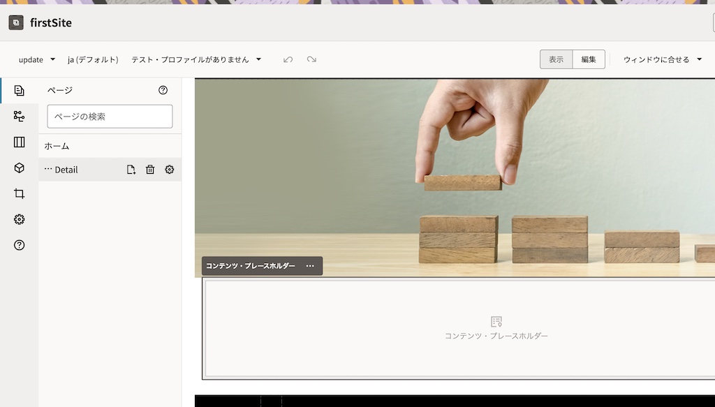Open the sidebar settings gear

(19, 219)
